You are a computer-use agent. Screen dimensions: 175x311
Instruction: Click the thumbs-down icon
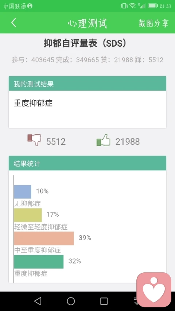34,140
